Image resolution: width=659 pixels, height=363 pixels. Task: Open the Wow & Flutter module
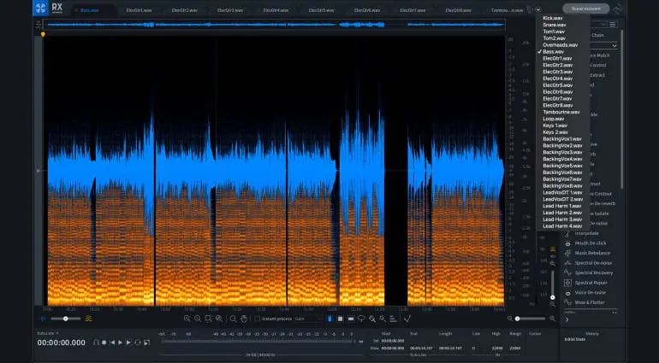coord(591,302)
